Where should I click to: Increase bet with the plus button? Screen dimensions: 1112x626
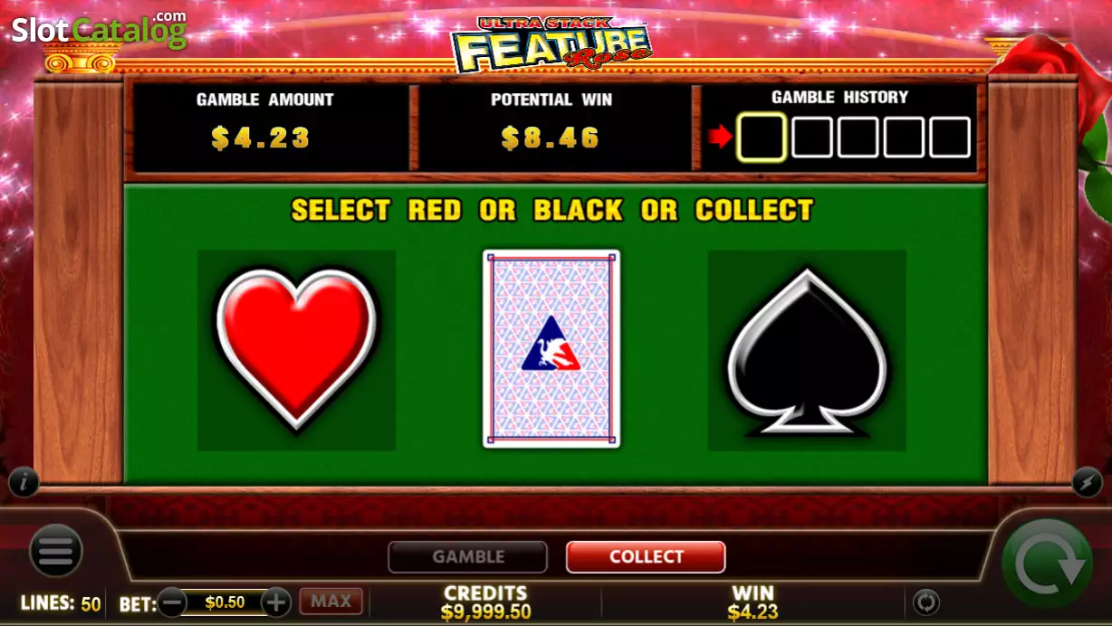276,602
